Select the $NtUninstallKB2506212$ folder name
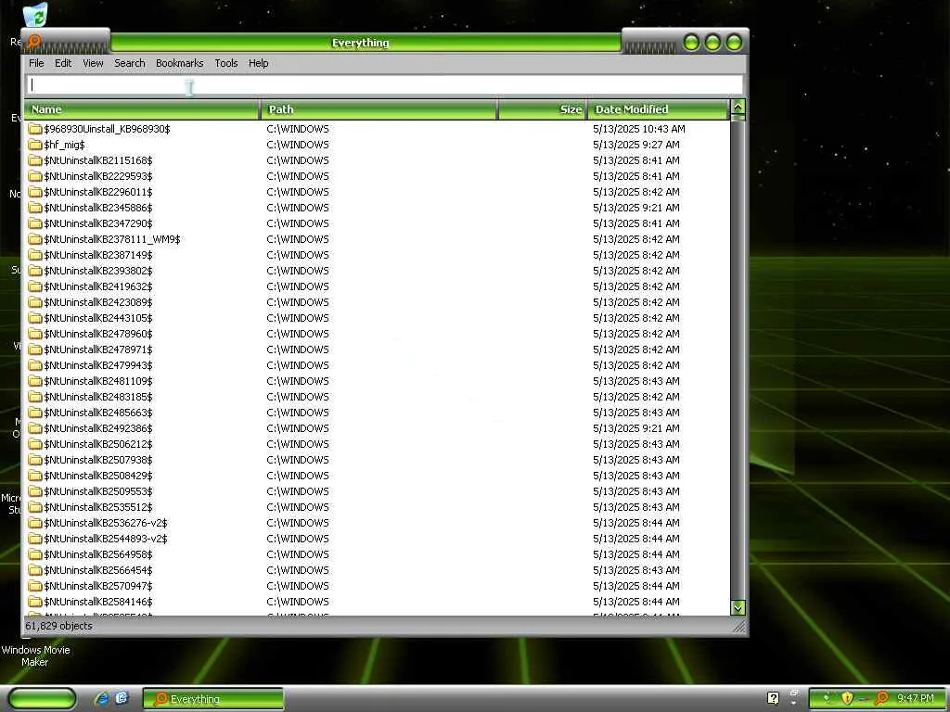Screen dimensions: 950x712 pyautogui.click(x=98, y=444)
